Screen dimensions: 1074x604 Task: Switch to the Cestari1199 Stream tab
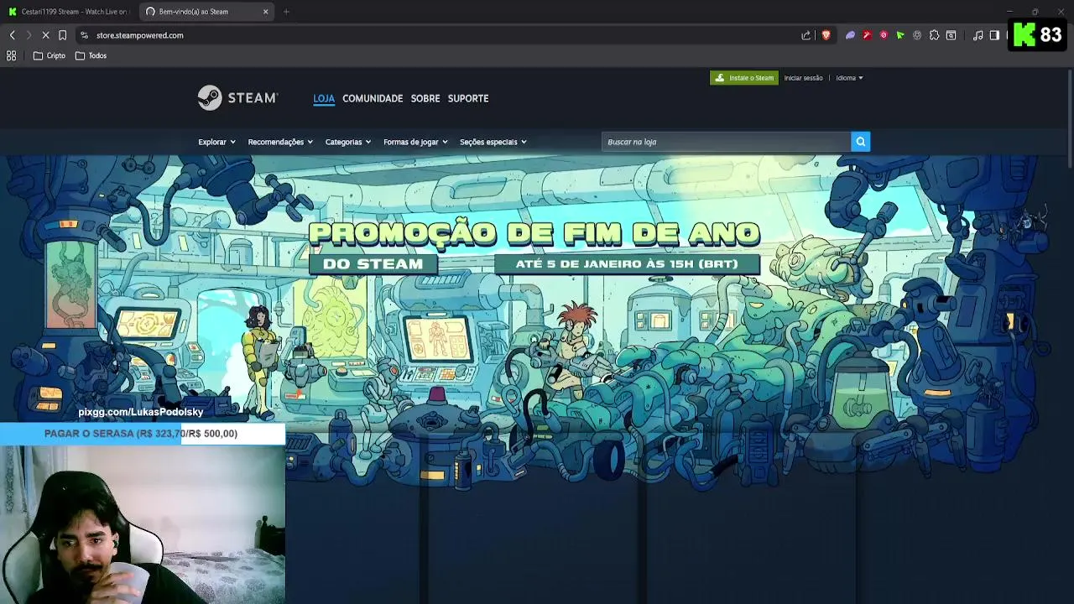click(x=69, y=12)
